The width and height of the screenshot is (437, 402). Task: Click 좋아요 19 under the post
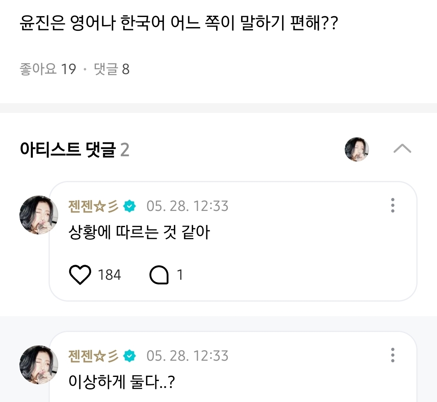tap(48, 69)
